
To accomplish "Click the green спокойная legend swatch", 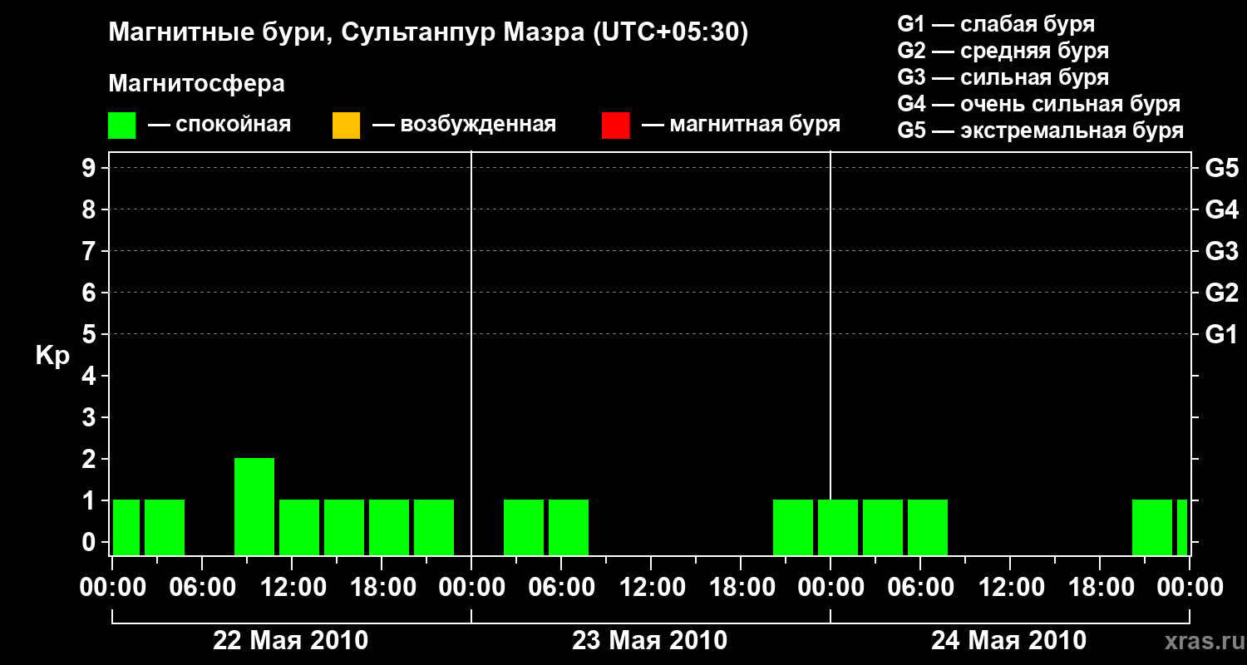I will 122,126.
